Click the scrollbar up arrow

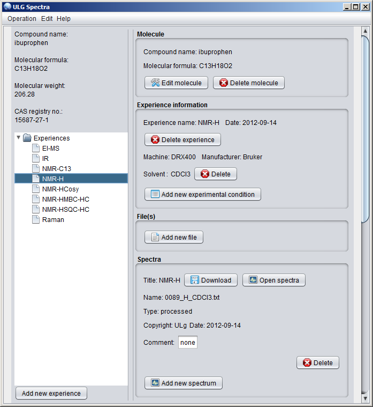(365, 31)
